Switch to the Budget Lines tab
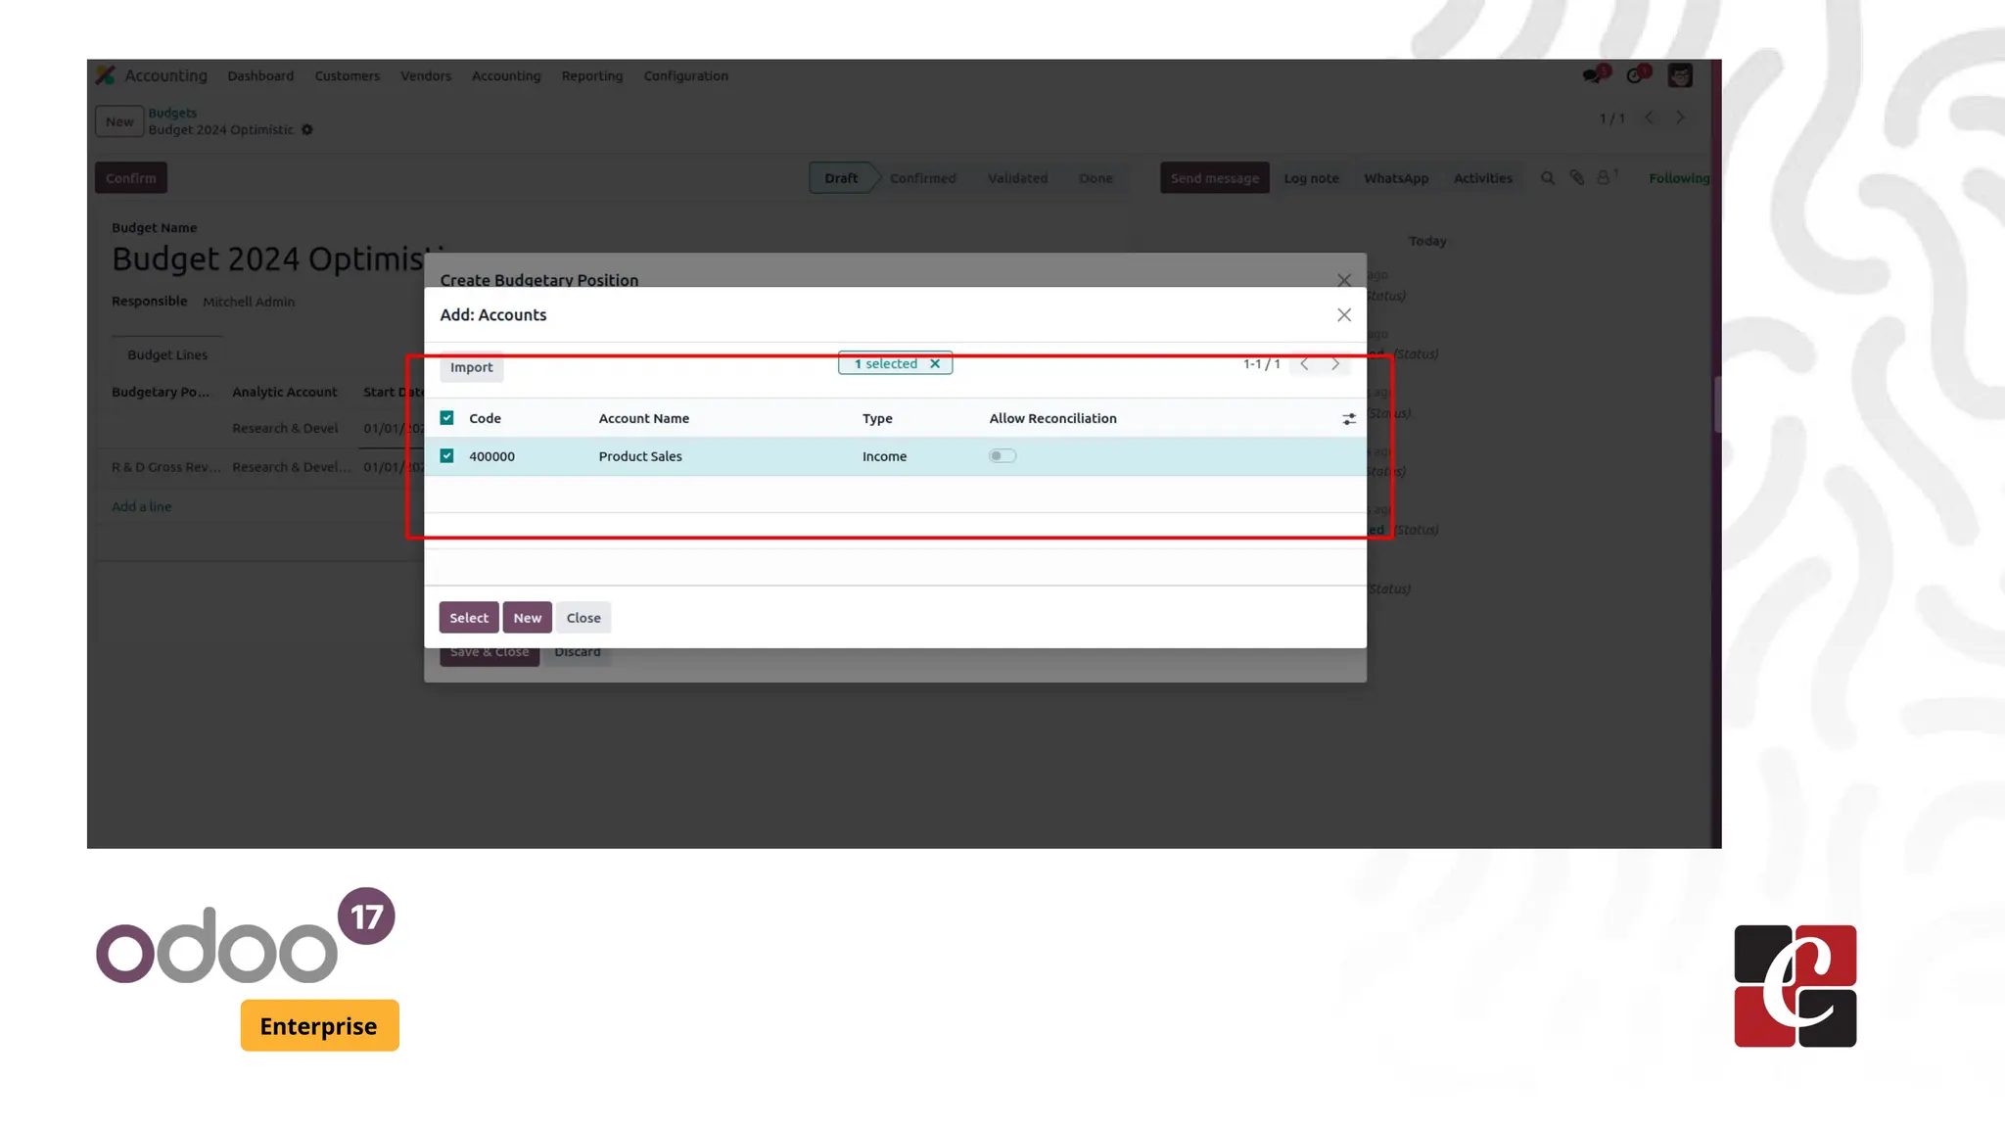Image resolution: width=2005 pixels, height=1128 pixels. [167, 355]
